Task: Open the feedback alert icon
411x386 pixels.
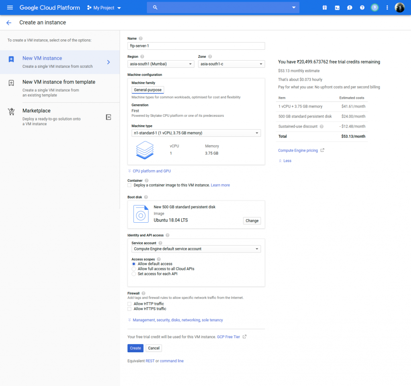Action: click(350, 8)
